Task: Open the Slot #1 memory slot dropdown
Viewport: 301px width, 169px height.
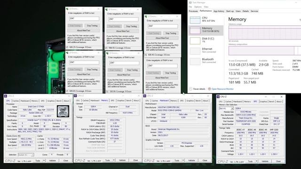Action: pyautogui.click(x=232, y=108)
